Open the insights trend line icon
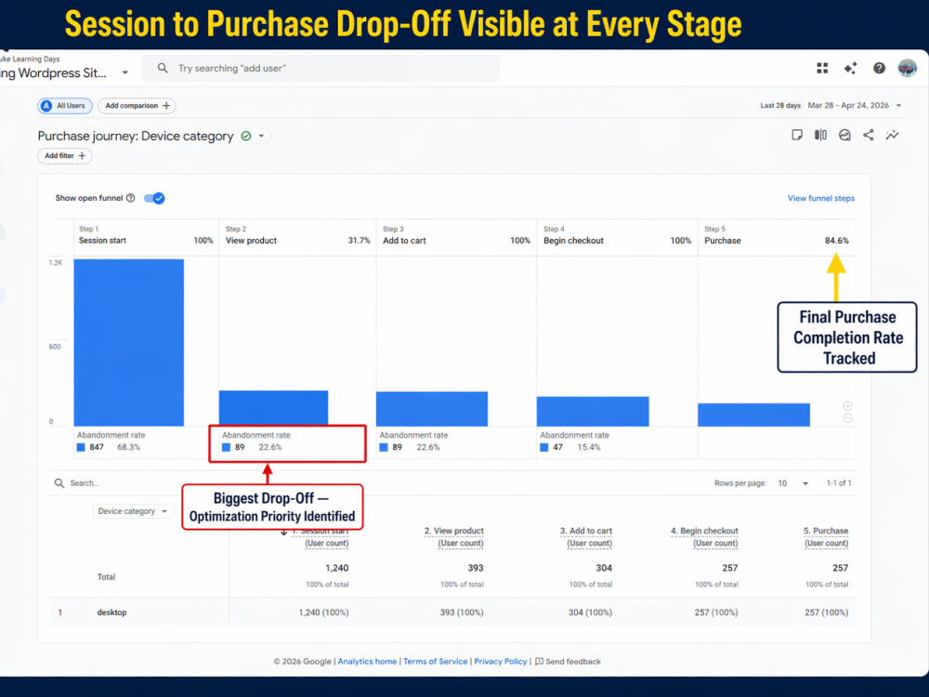929x697 pixels. pyautogui.click(x=892, y=135)
